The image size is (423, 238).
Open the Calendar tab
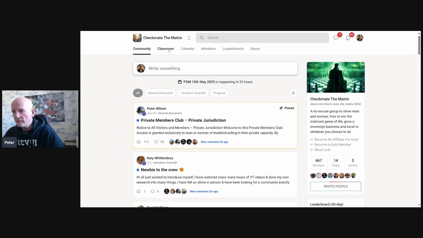[x=188, y=49]
